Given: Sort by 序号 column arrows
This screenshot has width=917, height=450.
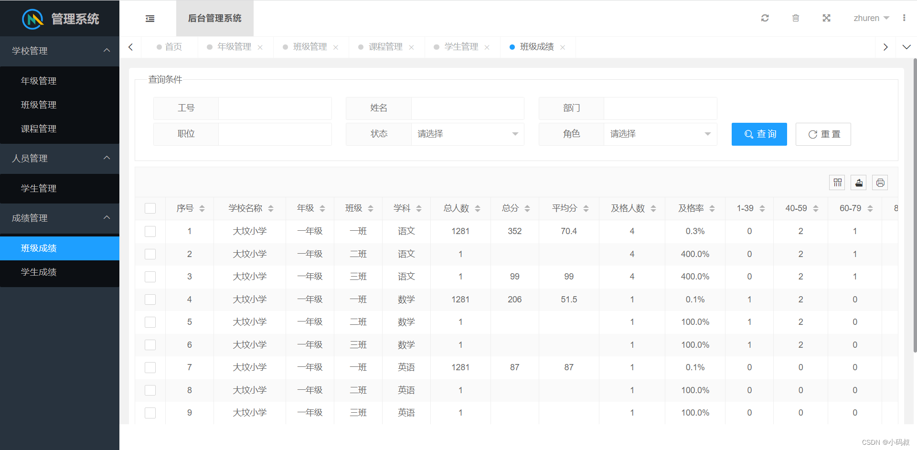Looking at the screenshot, I should [x=202, y=209].
